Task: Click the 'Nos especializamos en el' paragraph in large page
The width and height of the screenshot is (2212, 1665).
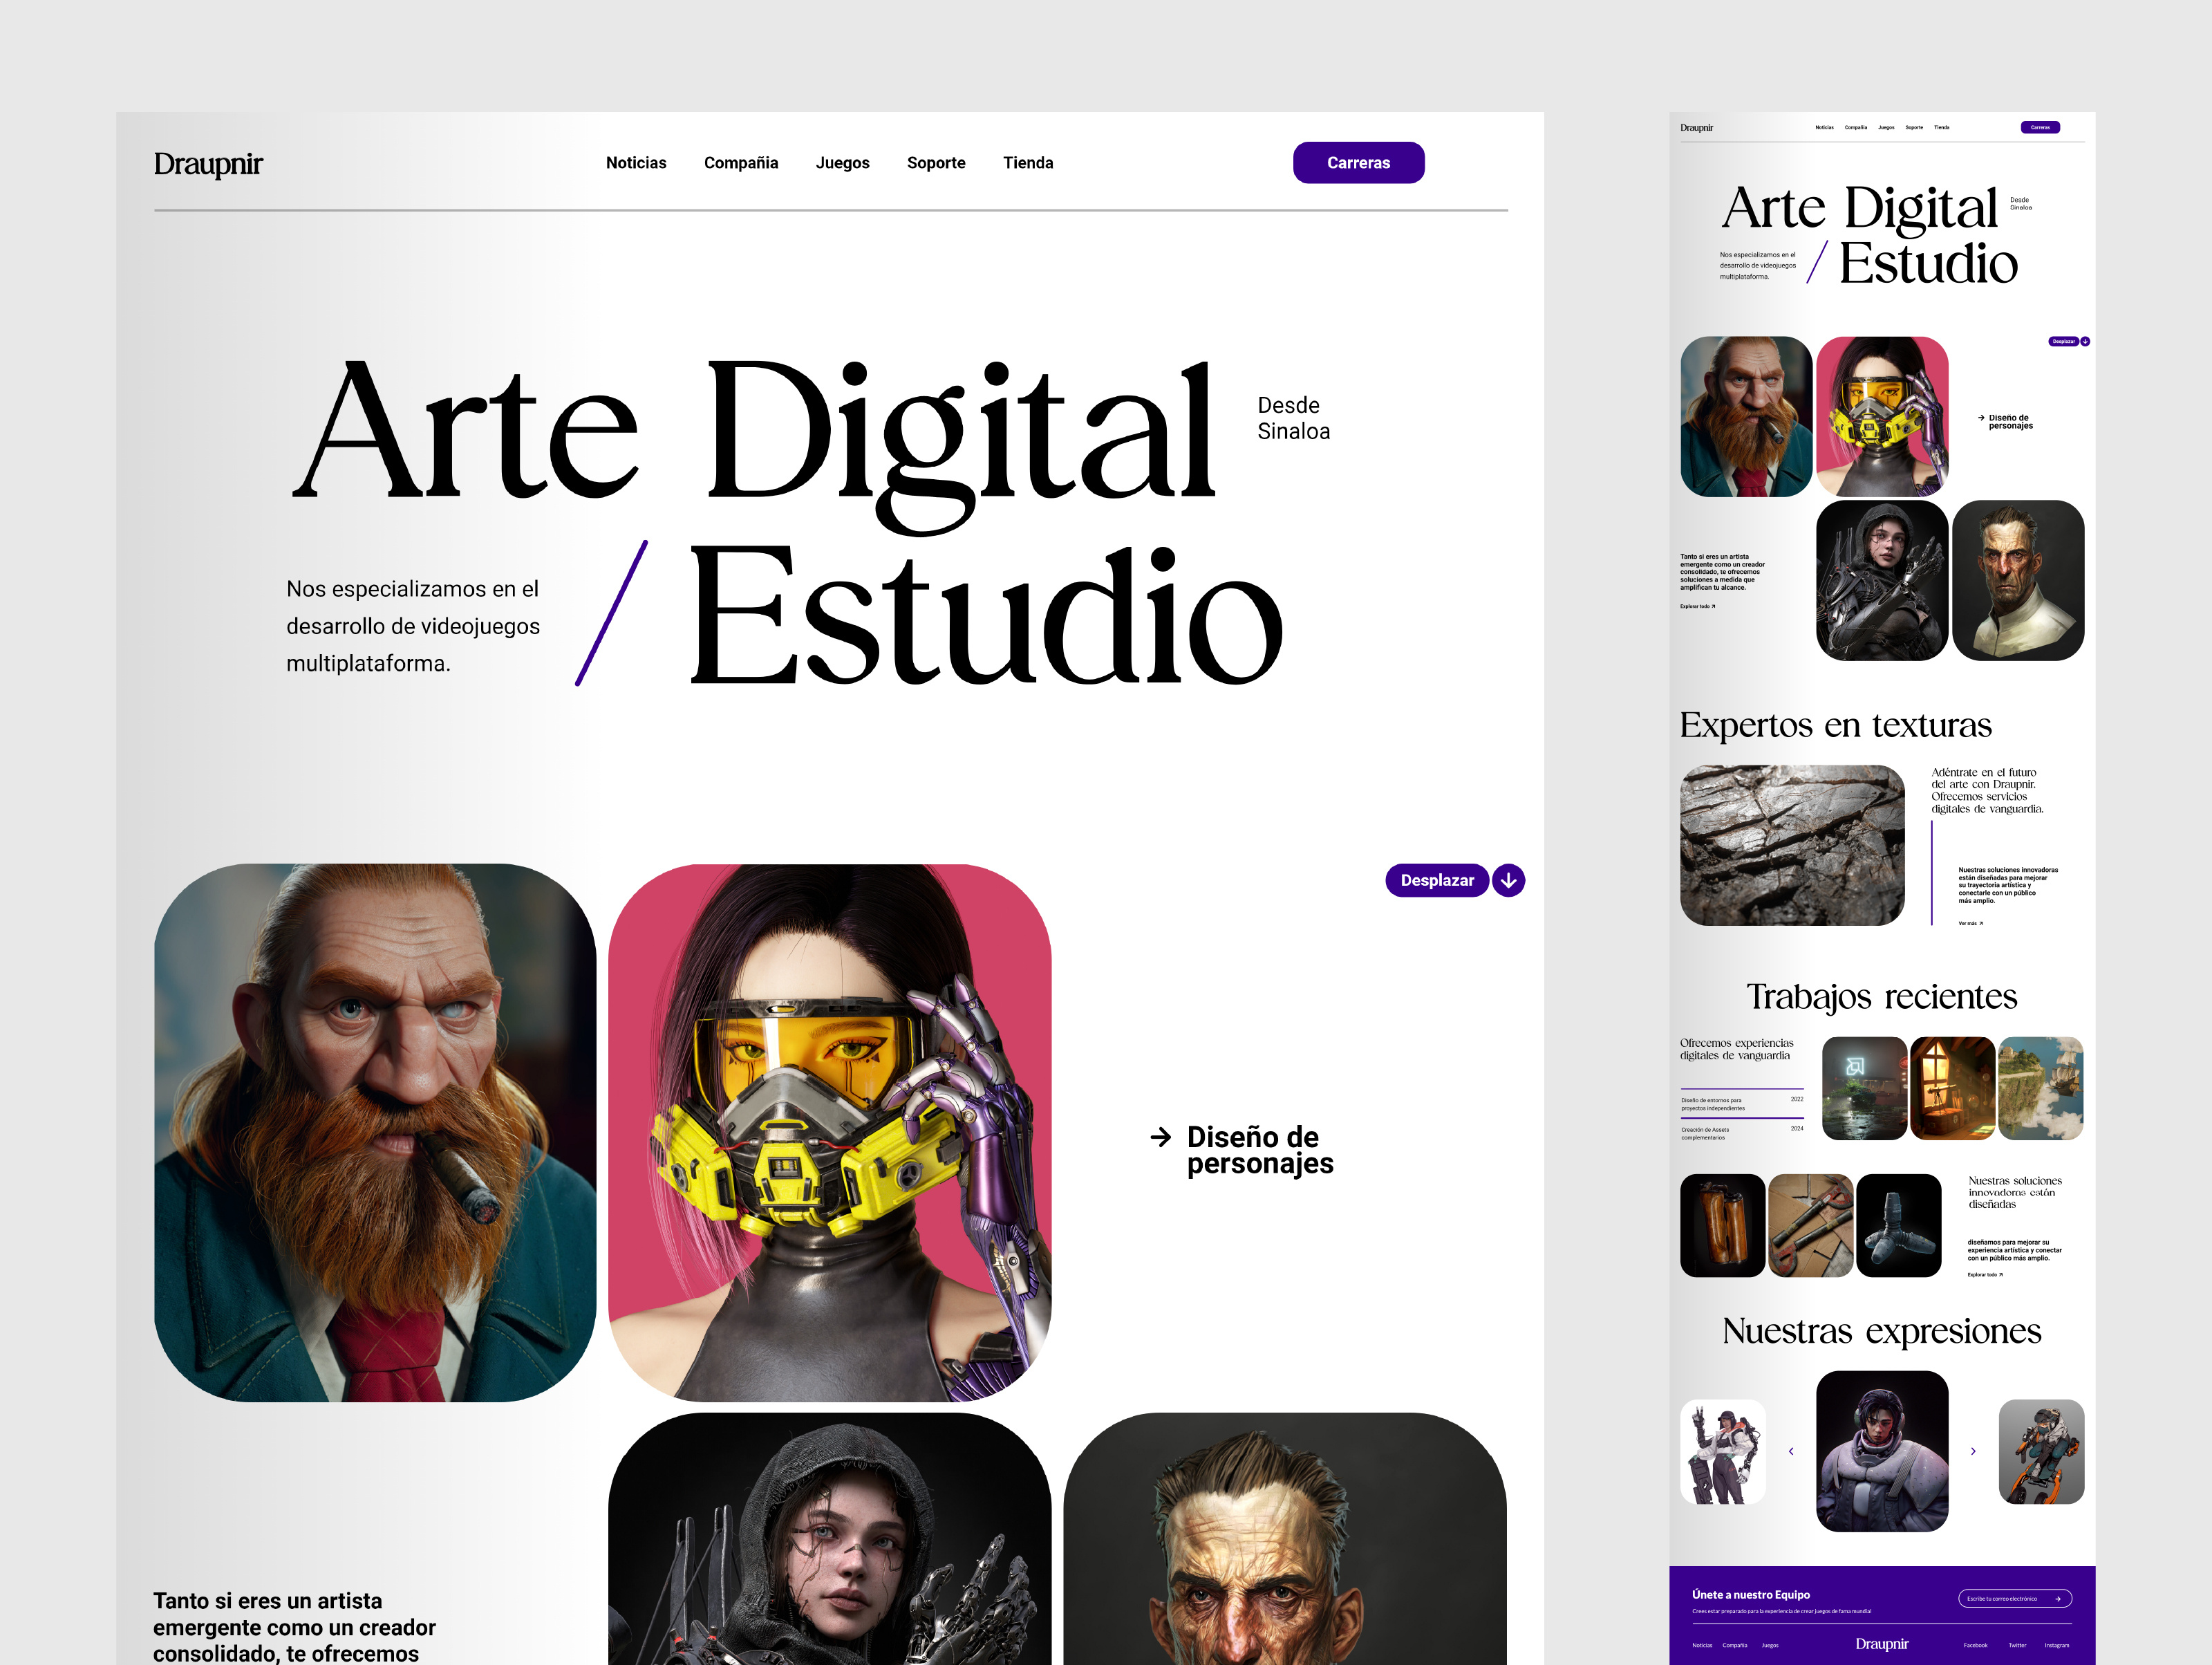Action: click(413, 626)
